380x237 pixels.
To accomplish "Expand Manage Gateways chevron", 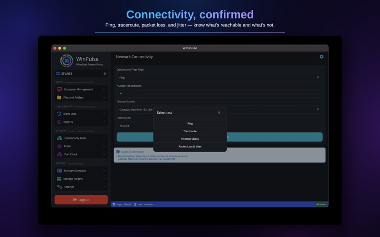I will 104,171.
